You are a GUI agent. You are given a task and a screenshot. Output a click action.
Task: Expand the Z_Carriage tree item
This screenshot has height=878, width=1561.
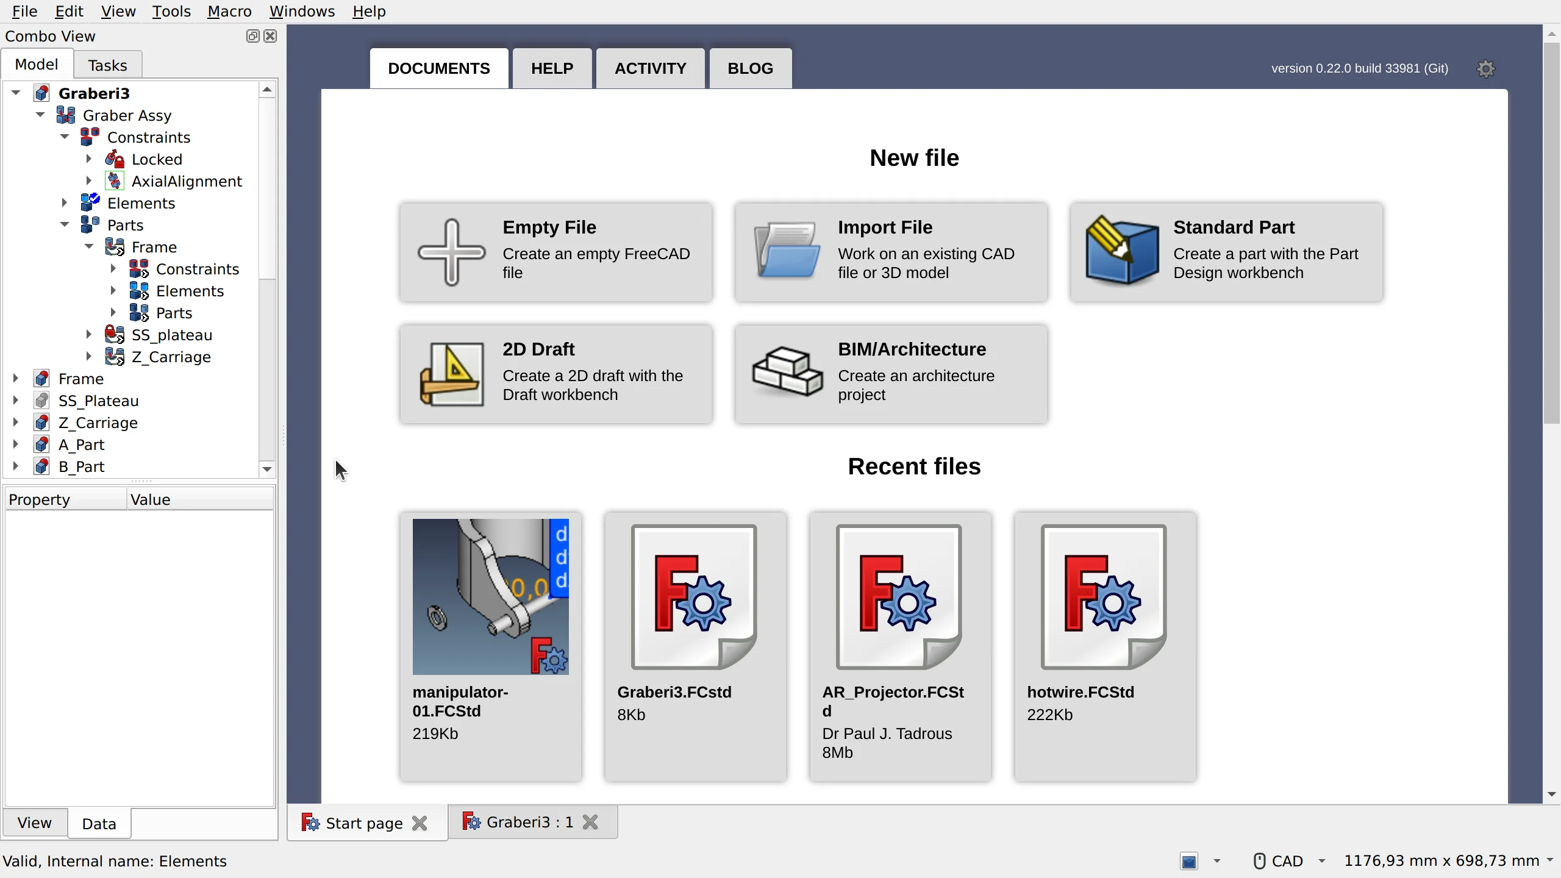click(16, 421)
